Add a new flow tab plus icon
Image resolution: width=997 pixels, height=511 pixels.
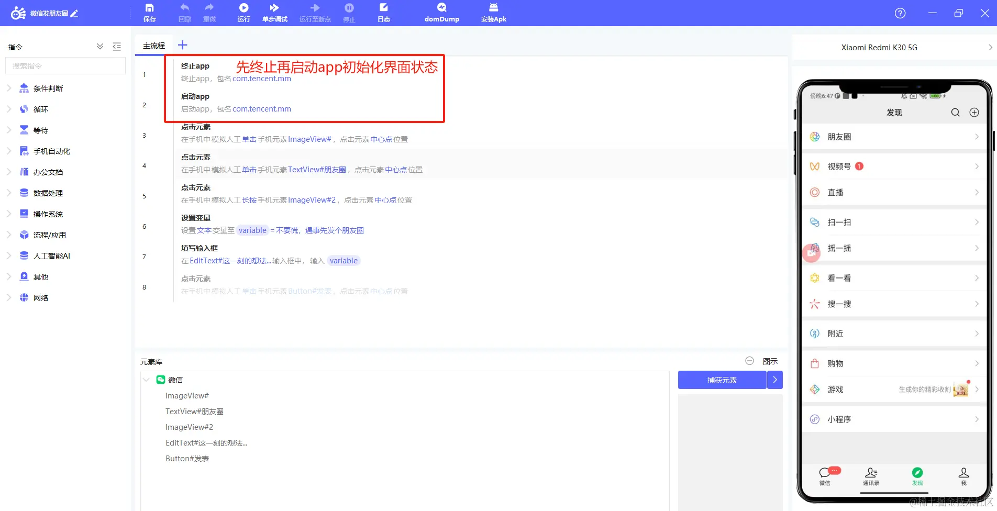click(x=182, y=45)
